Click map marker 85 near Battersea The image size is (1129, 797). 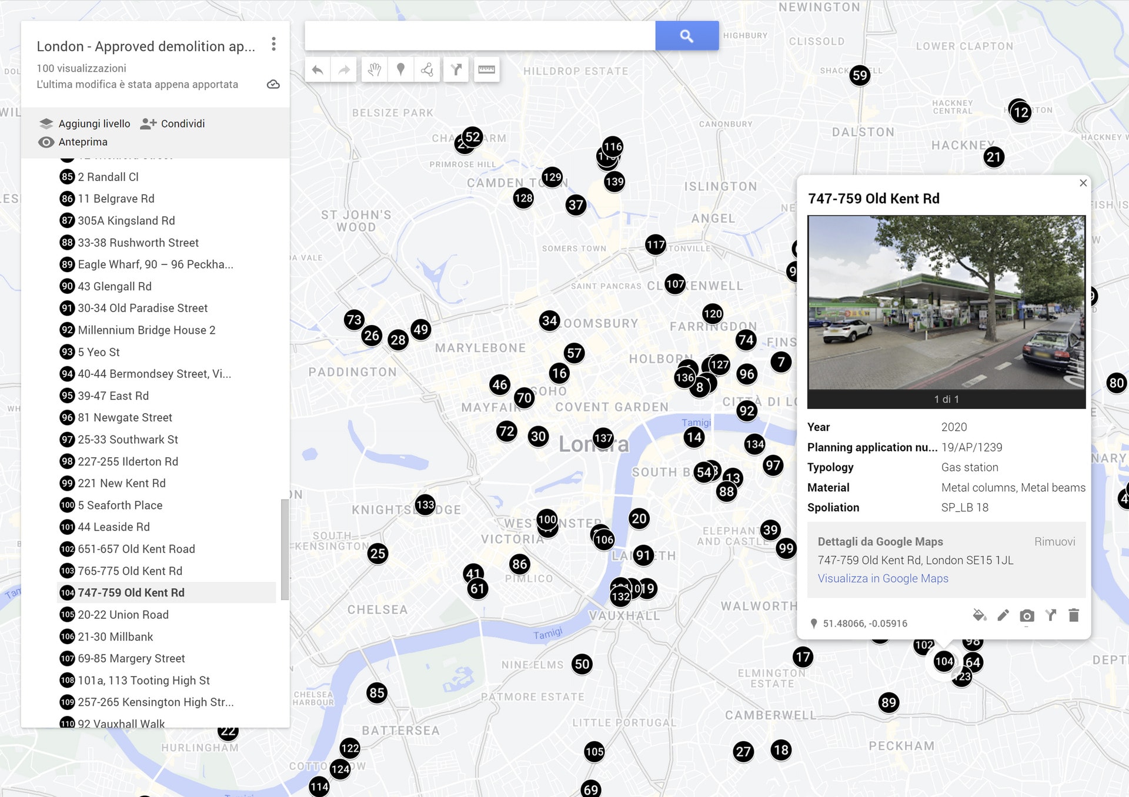(377, 693)
